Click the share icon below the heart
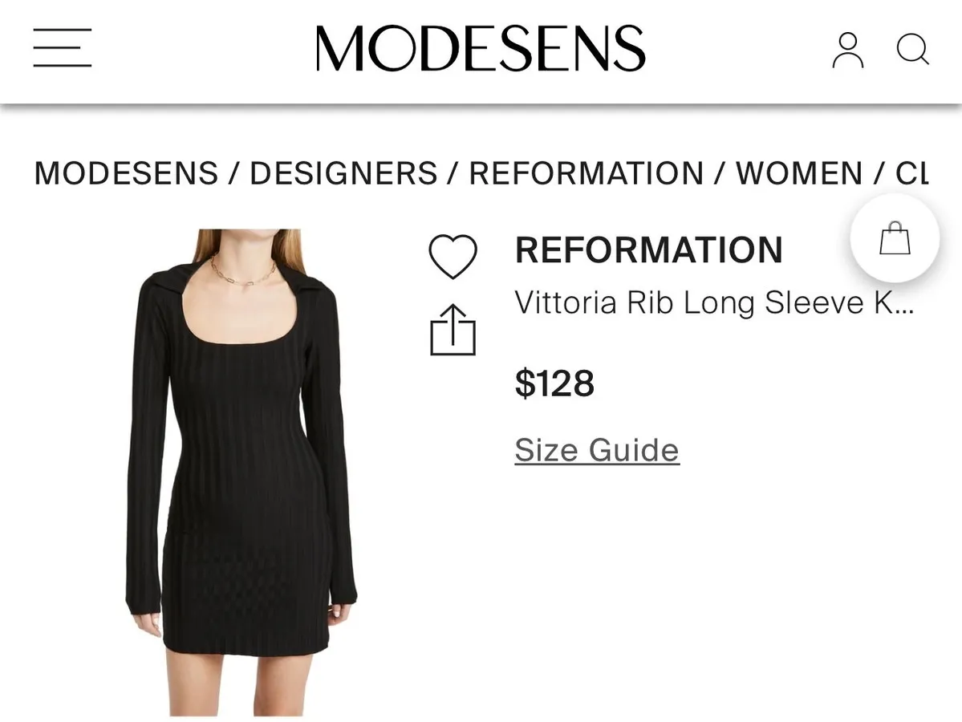 tap(453, 328)
